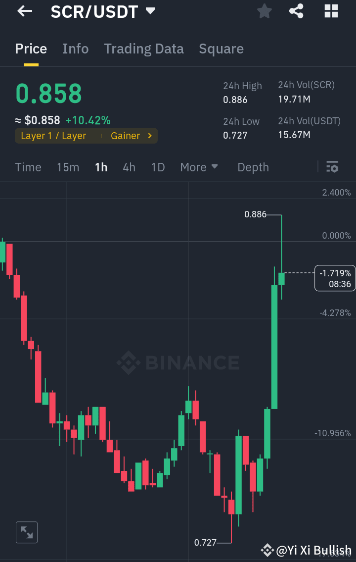This screenshot has height=562, width=356.
Task: Open chart settings icon beside Depth
Action: point(332,167)
